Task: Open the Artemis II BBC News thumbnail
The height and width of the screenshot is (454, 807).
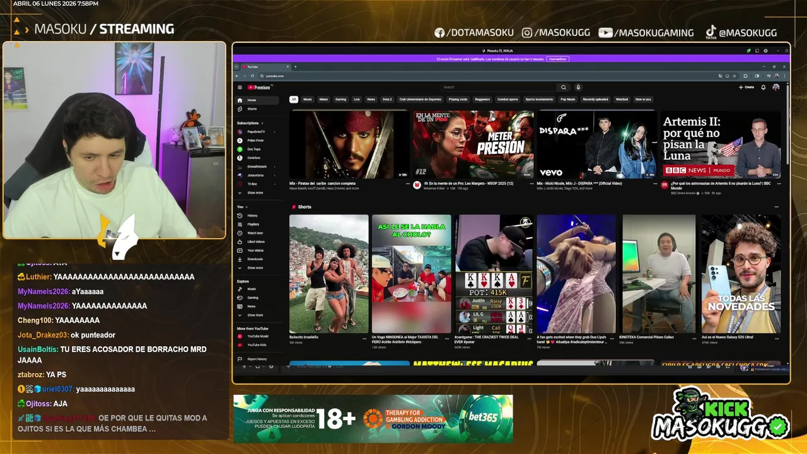Action: coord(721,144)
